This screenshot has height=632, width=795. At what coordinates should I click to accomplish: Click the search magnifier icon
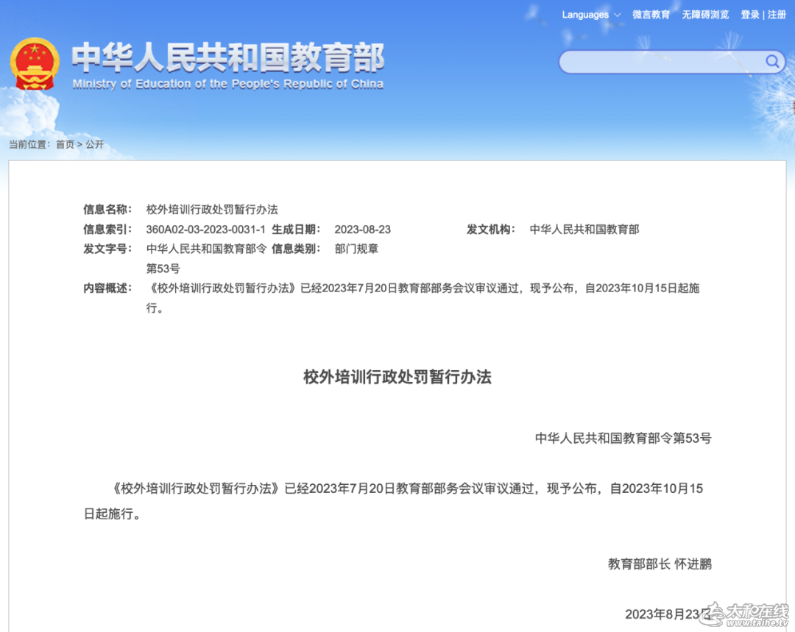772,61
